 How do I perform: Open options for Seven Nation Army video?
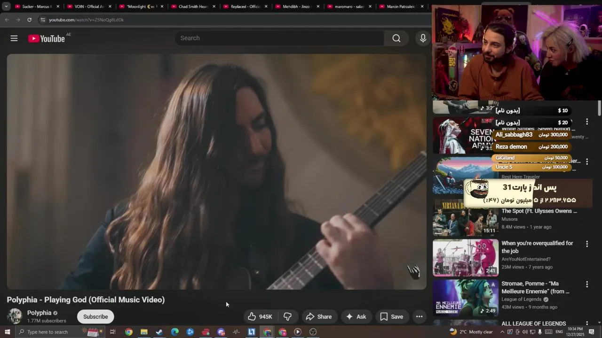pos(586,122)
